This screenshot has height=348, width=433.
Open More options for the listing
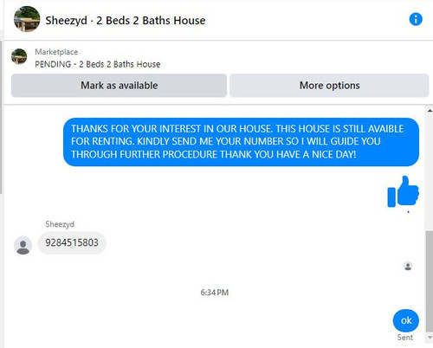pos(329,86)
